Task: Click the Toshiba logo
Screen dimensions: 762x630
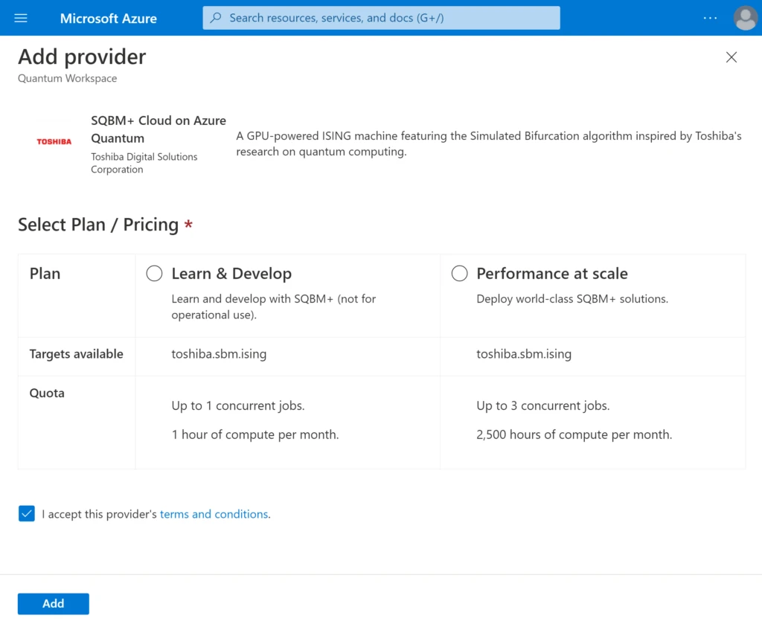Action: (54, 141)
